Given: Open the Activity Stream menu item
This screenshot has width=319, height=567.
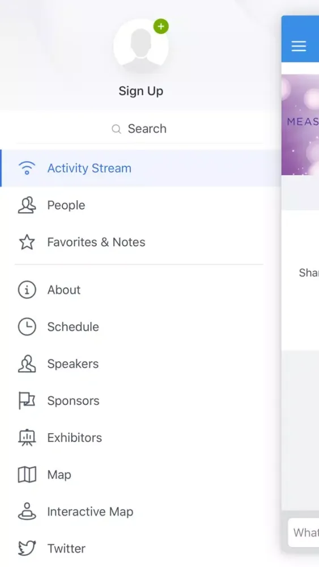Looking at the screenshot, I should pos(141,168).
